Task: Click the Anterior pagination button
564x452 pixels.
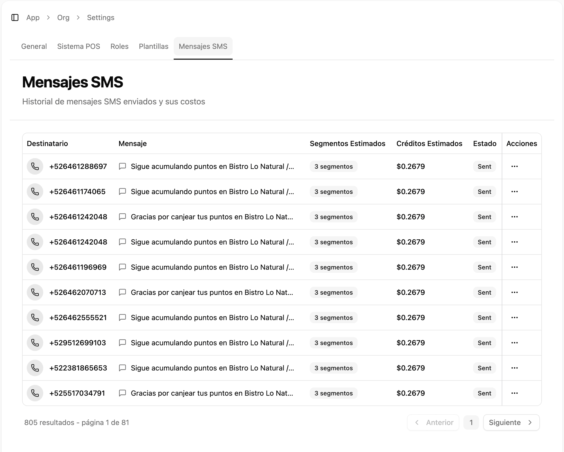Action: point(433,422)
